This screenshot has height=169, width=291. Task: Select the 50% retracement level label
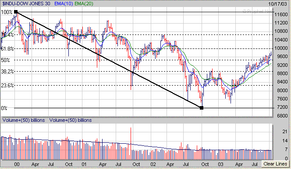tap(5, 60)
